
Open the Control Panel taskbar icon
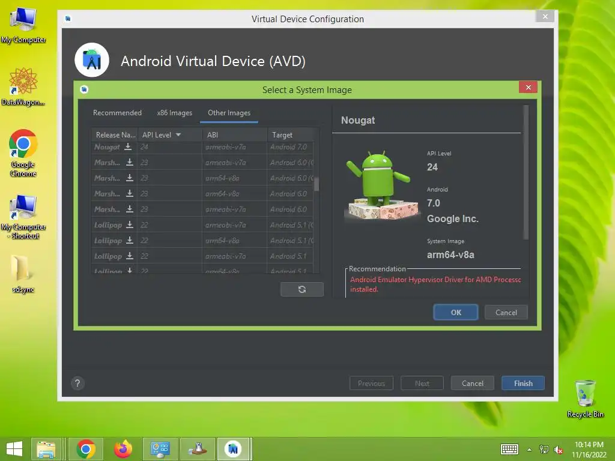point(160,449)
